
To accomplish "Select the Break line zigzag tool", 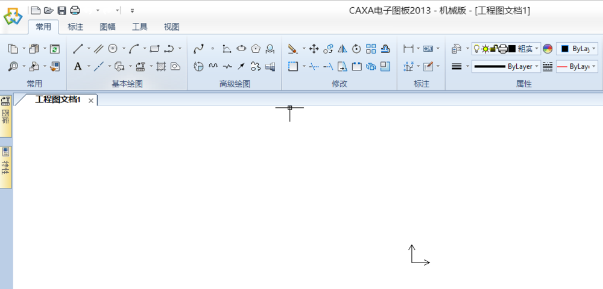I will click(x=227, y=66).
